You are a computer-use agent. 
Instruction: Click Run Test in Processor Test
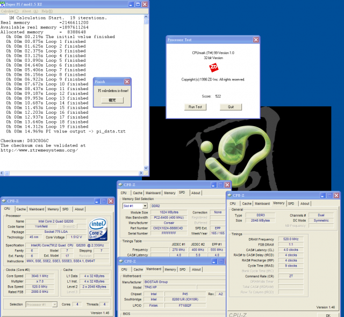pyautogui.click(x=195, y=107)
